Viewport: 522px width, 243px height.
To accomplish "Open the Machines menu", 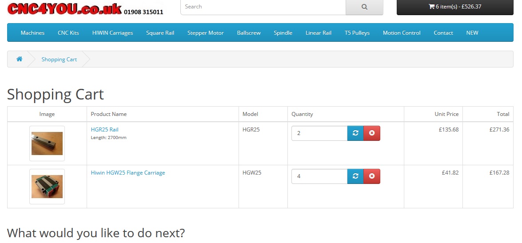I will [32, 33].
